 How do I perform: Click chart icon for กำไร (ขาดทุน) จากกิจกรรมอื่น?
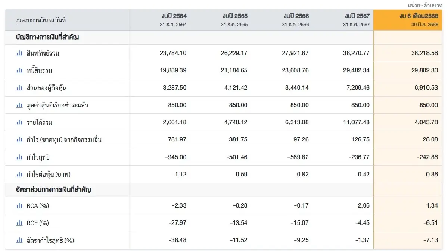[19, 140]
